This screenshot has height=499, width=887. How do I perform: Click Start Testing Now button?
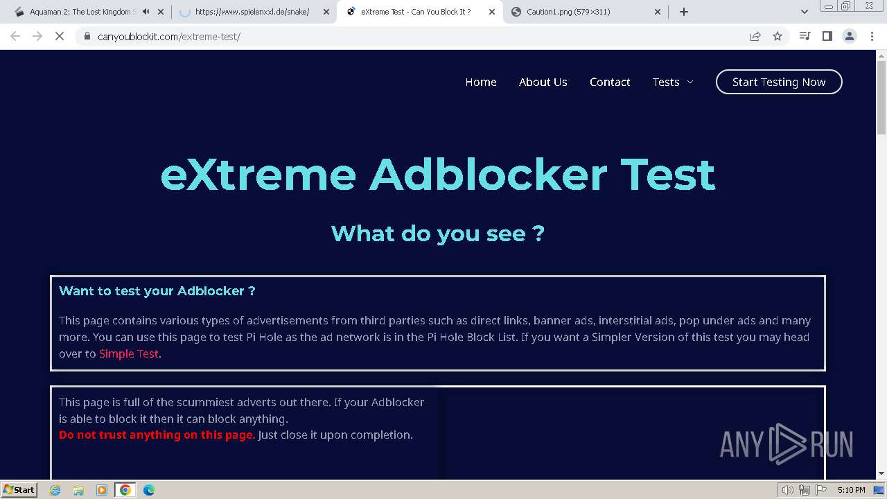click(x=779, y=82)
